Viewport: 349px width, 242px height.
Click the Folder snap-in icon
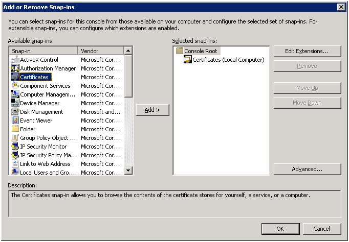[15, 129]
